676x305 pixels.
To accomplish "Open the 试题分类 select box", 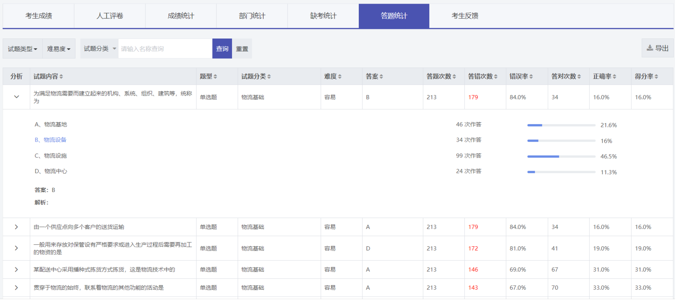I will [100, 48].
